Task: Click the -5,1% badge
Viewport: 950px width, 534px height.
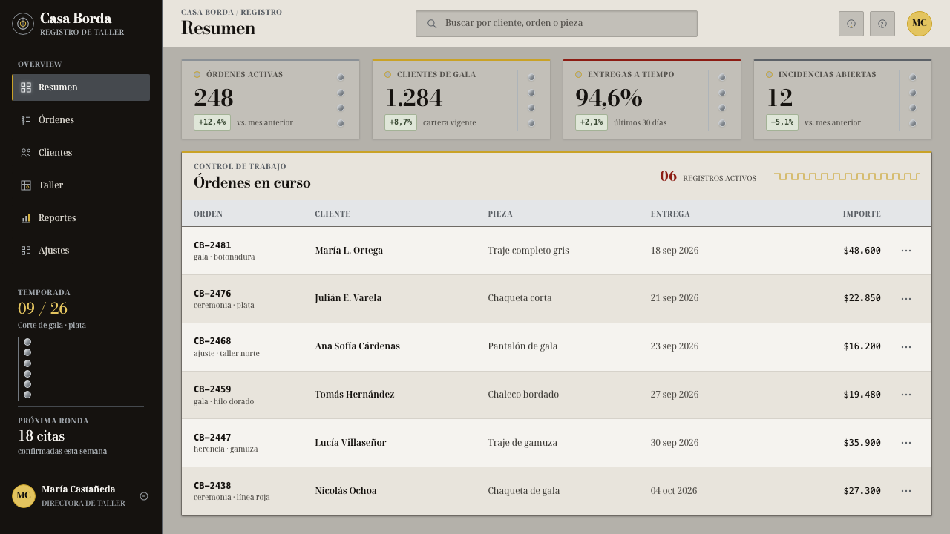Action: (x=782, y=122)
